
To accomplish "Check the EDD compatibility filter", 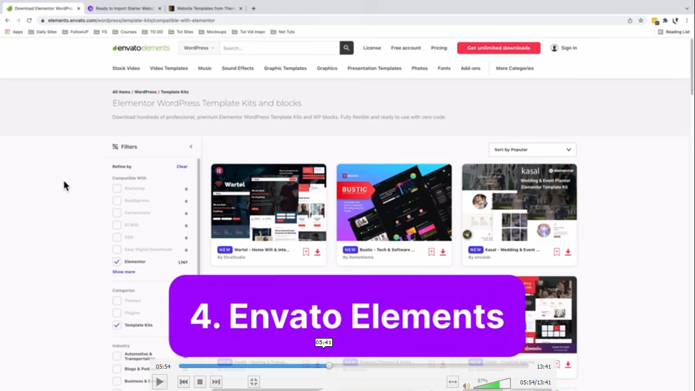I will tap(117, 237).
